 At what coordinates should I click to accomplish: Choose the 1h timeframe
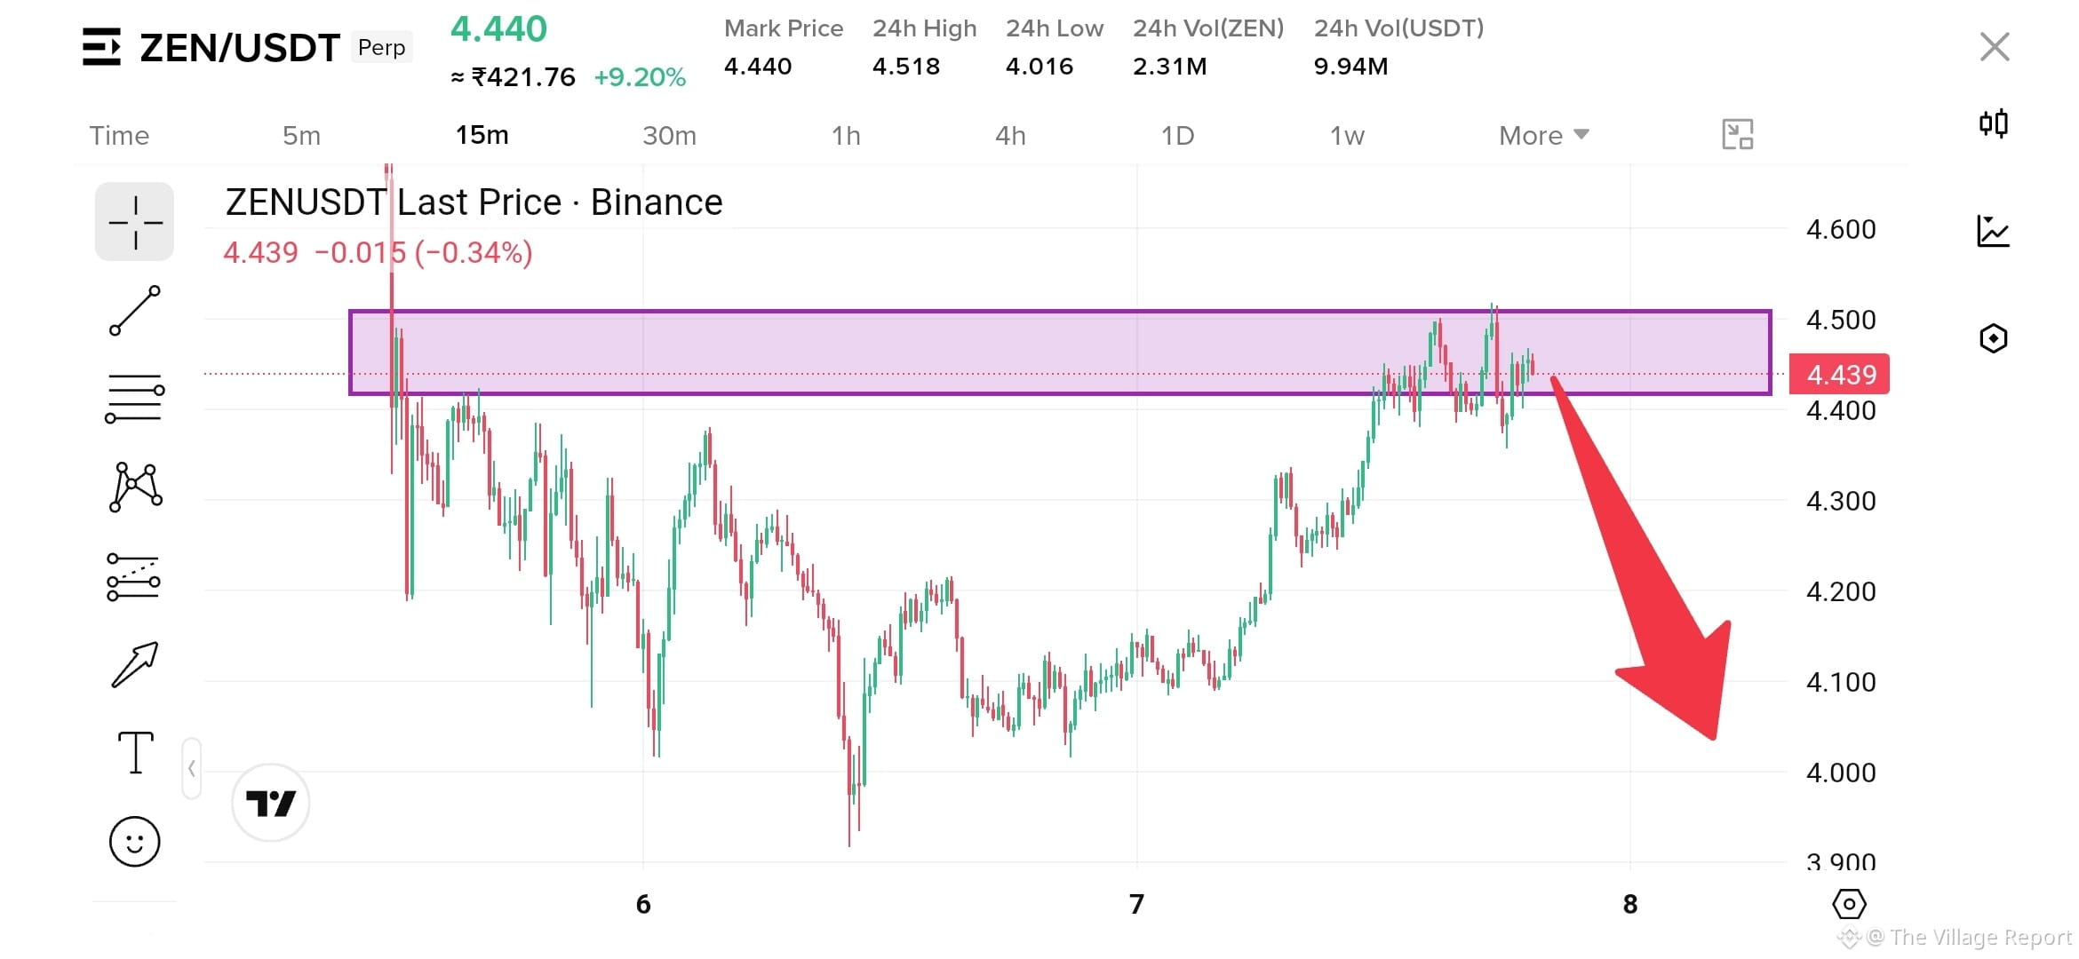click(x=846, y=136)
